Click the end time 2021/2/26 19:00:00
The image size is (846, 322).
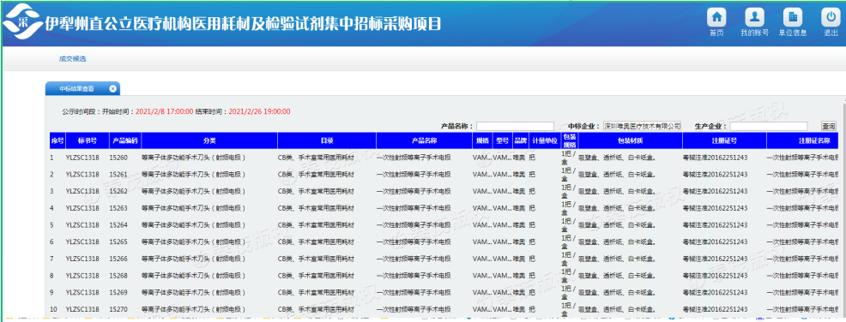tap(259, 111)
